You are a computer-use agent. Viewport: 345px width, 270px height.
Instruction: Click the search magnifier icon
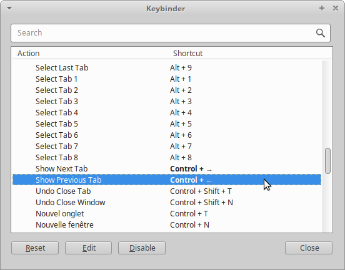[x=321, y=33]
